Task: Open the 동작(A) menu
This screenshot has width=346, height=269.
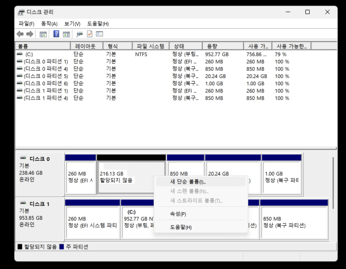Action: 49,24
